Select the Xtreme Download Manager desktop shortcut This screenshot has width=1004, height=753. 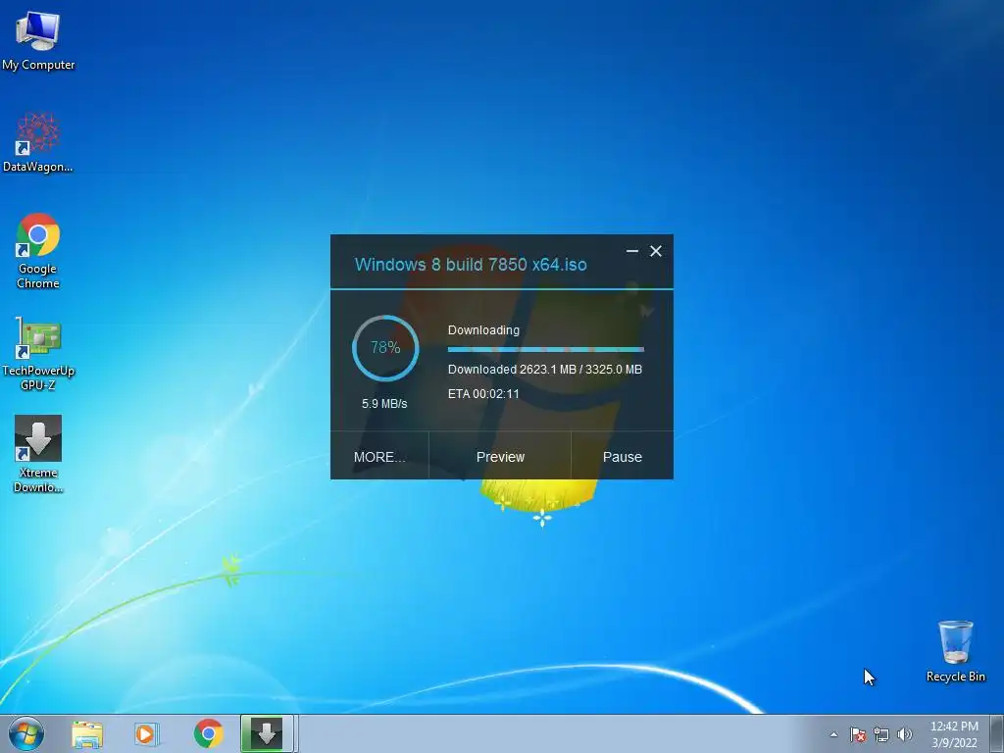38,455
